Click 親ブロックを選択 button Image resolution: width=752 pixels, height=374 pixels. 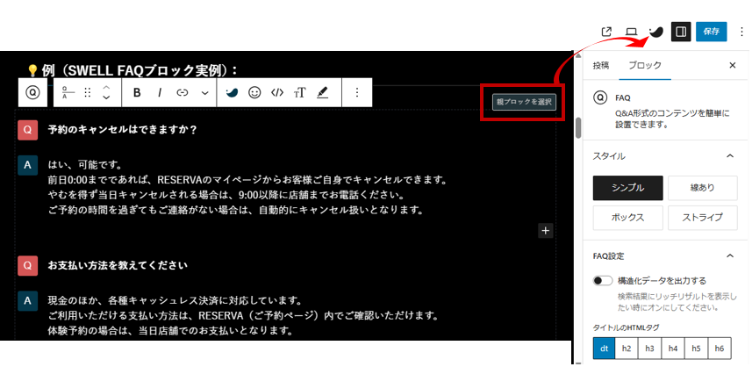pos(524,102)
